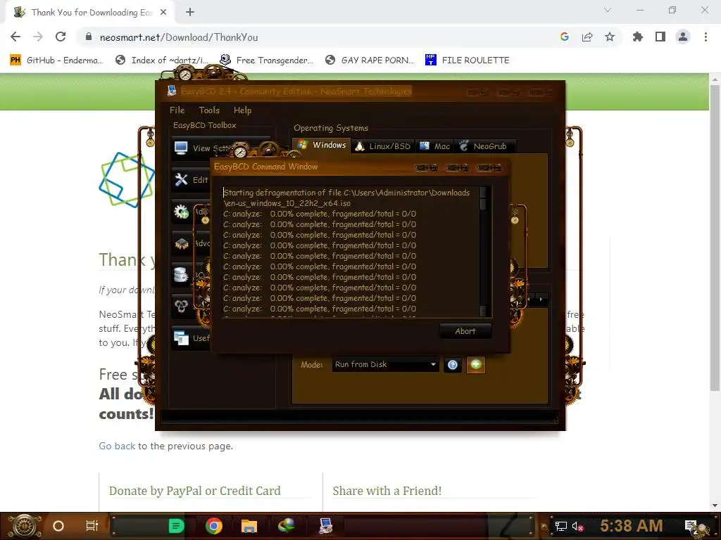Viewport: 721px width, 540px height.
Task: Click the View Settings monitor icon in EasyBCD
Action: pos(181,148)
